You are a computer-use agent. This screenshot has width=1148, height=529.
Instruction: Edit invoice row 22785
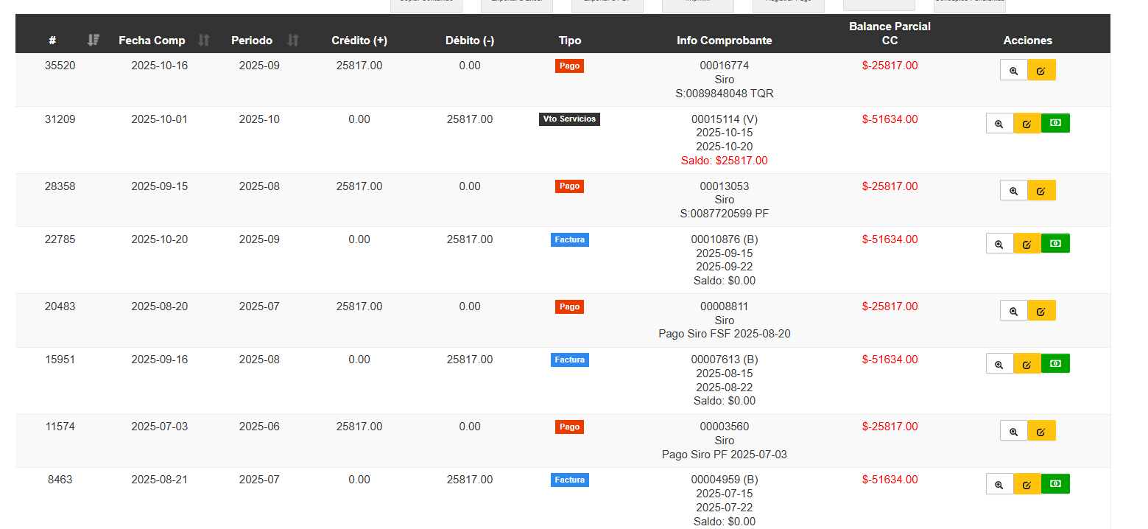[x=1027, y=243]
